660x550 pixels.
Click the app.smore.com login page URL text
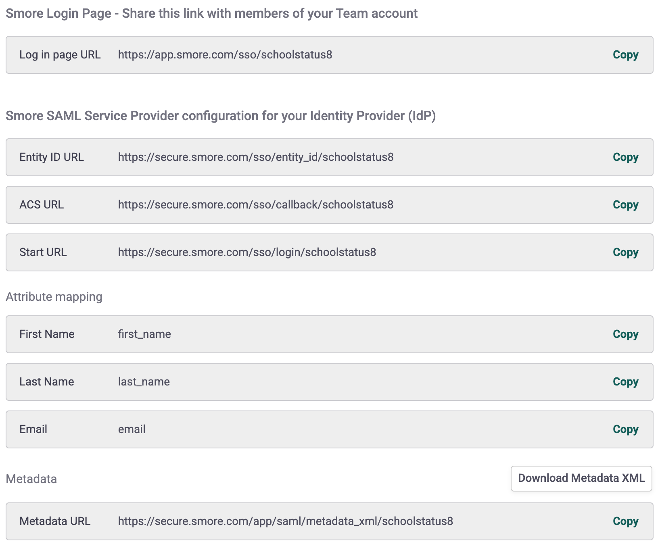tap(225, 55)
